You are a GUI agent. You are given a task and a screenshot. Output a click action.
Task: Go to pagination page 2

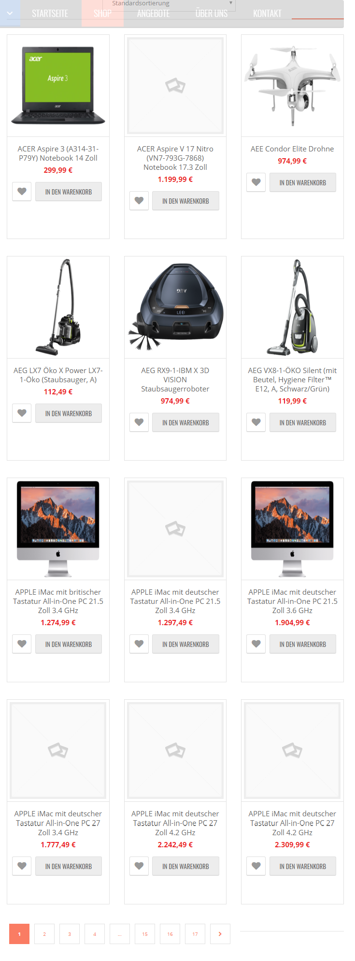[x=44, y=934]
